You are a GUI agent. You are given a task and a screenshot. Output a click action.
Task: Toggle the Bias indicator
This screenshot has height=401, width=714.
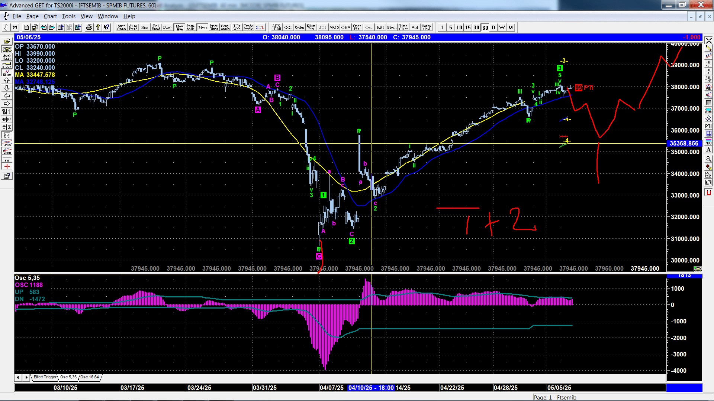point(145,27)
